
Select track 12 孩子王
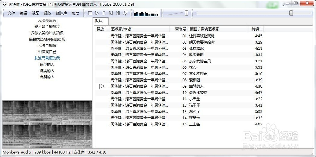179,105
